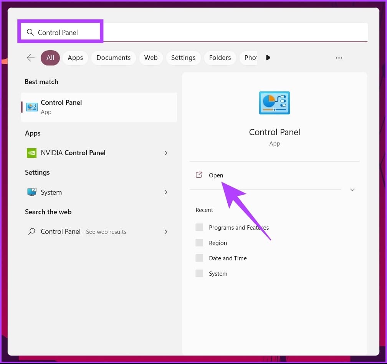
Task: Open the three-dots more options menu
Action: pyautogui.click(x=339, y=58)
